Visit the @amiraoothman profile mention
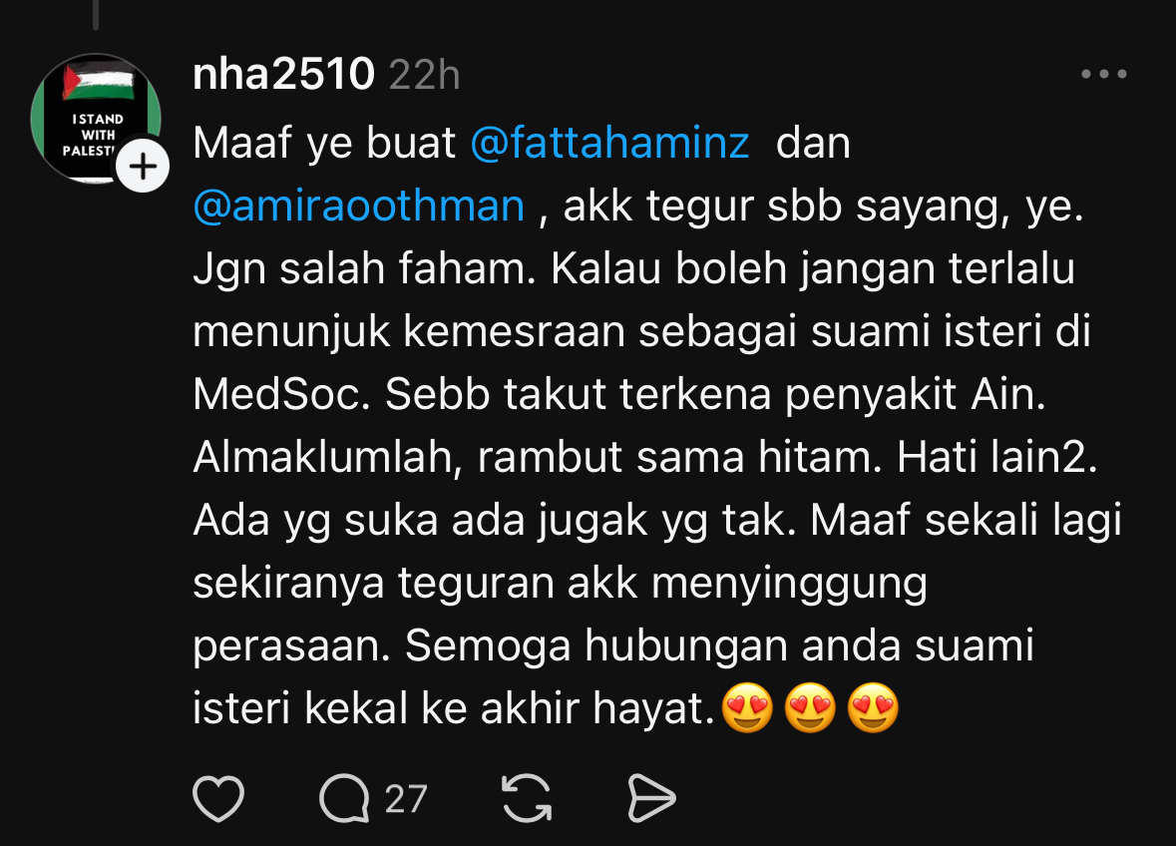 pos(358,206)
